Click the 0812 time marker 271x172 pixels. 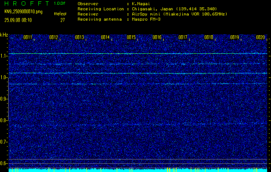pos(53,37)
